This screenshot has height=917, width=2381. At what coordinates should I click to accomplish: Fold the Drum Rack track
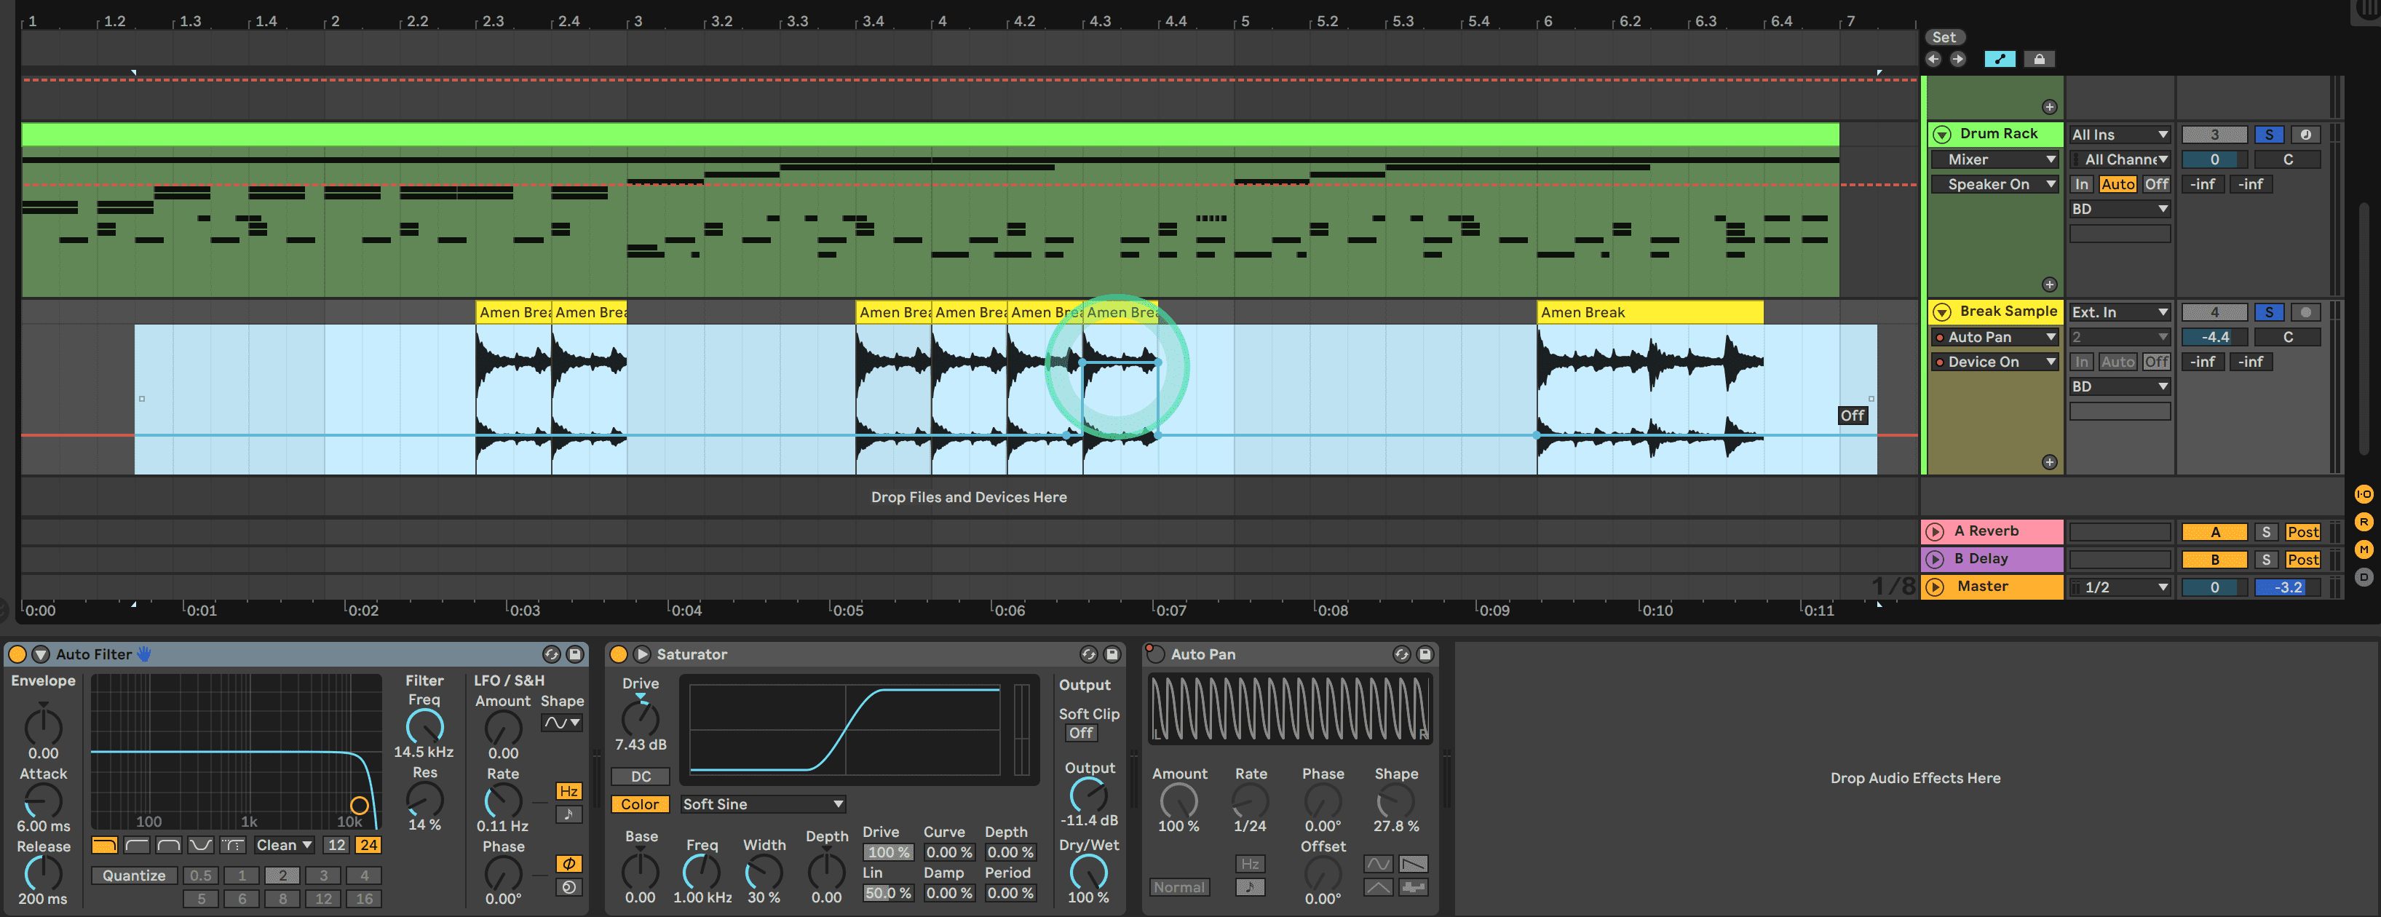(x=1942, y=135)
